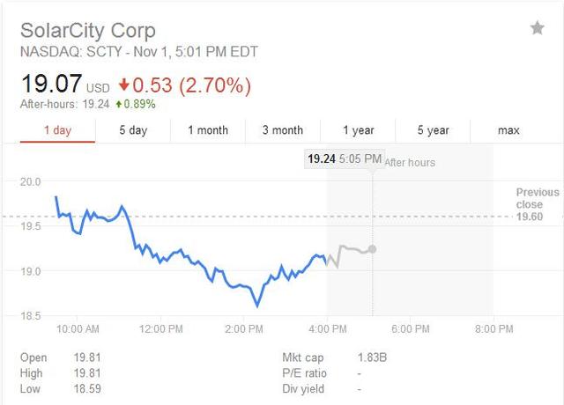The image size is (564, 405).
Task: Click the Open 19.81 stat value
Action: [85, 357]
